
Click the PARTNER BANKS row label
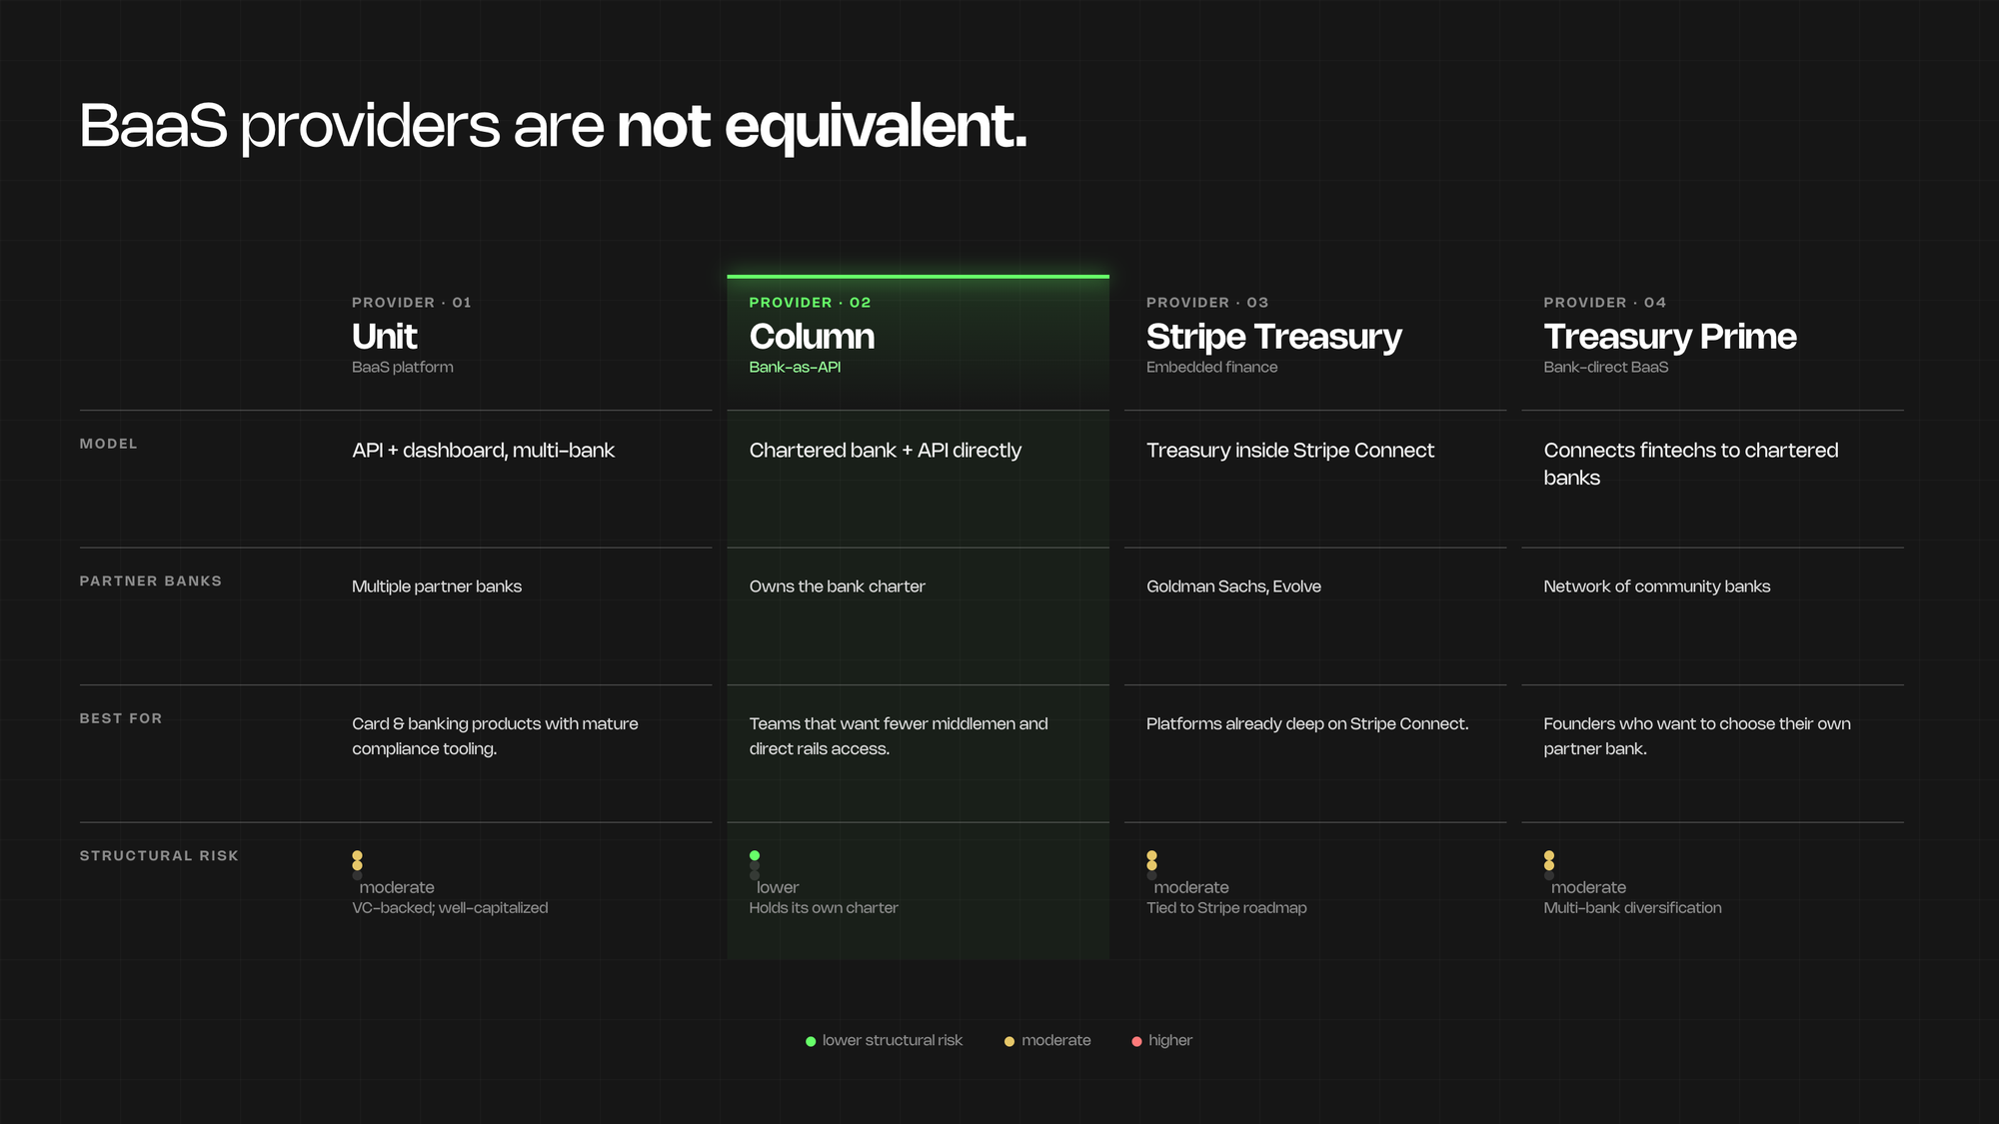[x=150, y=581]
